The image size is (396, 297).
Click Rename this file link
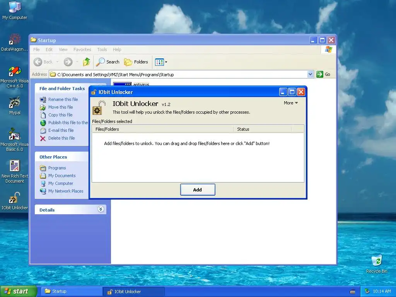coord(63,99)
